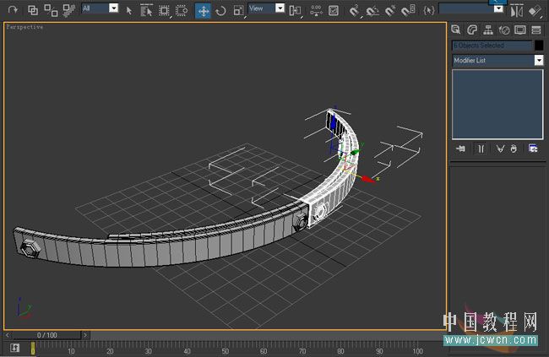Open the 'View' reference coordinate dropdown
Viewport: 549px width, 357px height.
coord(280,8)
